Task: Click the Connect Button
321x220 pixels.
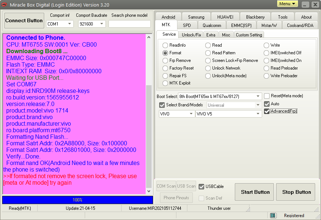Action: coord(24,20)
